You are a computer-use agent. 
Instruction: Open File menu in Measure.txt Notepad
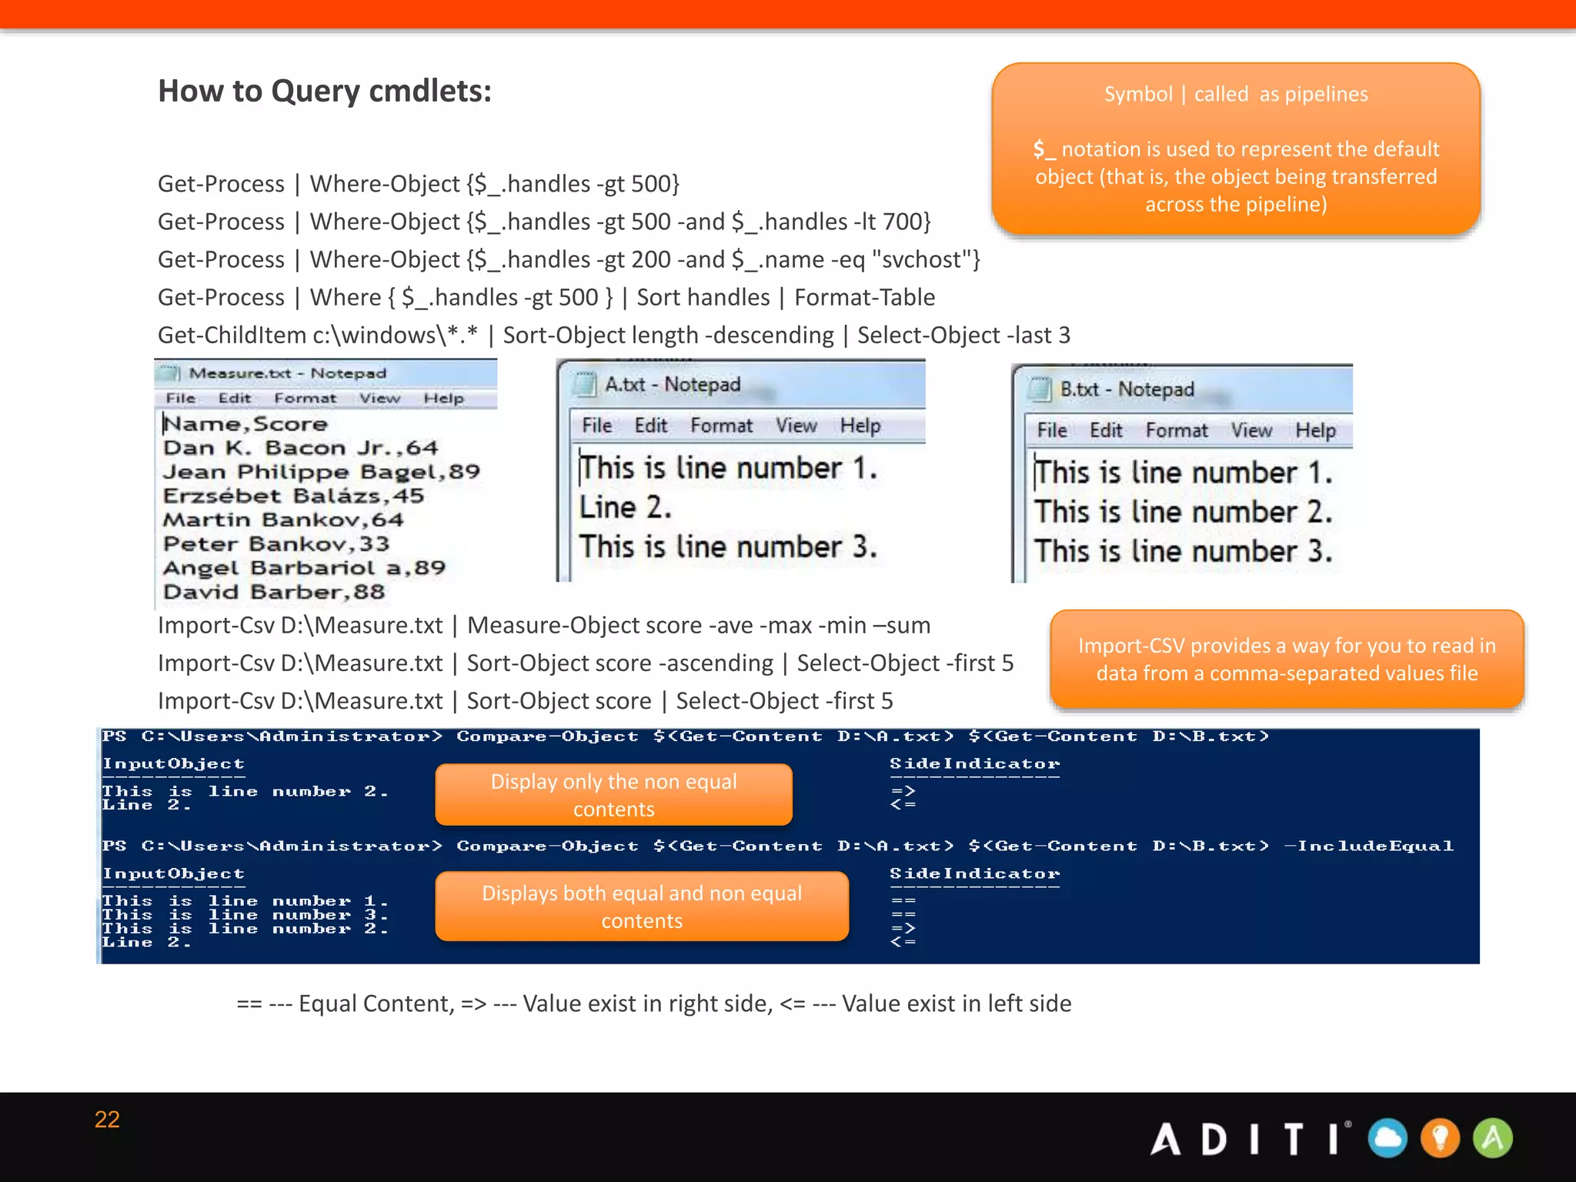pyautogui.click(x=181, y=399)
